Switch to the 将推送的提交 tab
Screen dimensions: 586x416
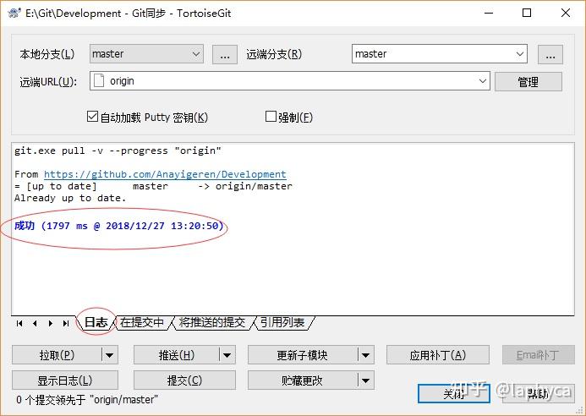(212, 322)
